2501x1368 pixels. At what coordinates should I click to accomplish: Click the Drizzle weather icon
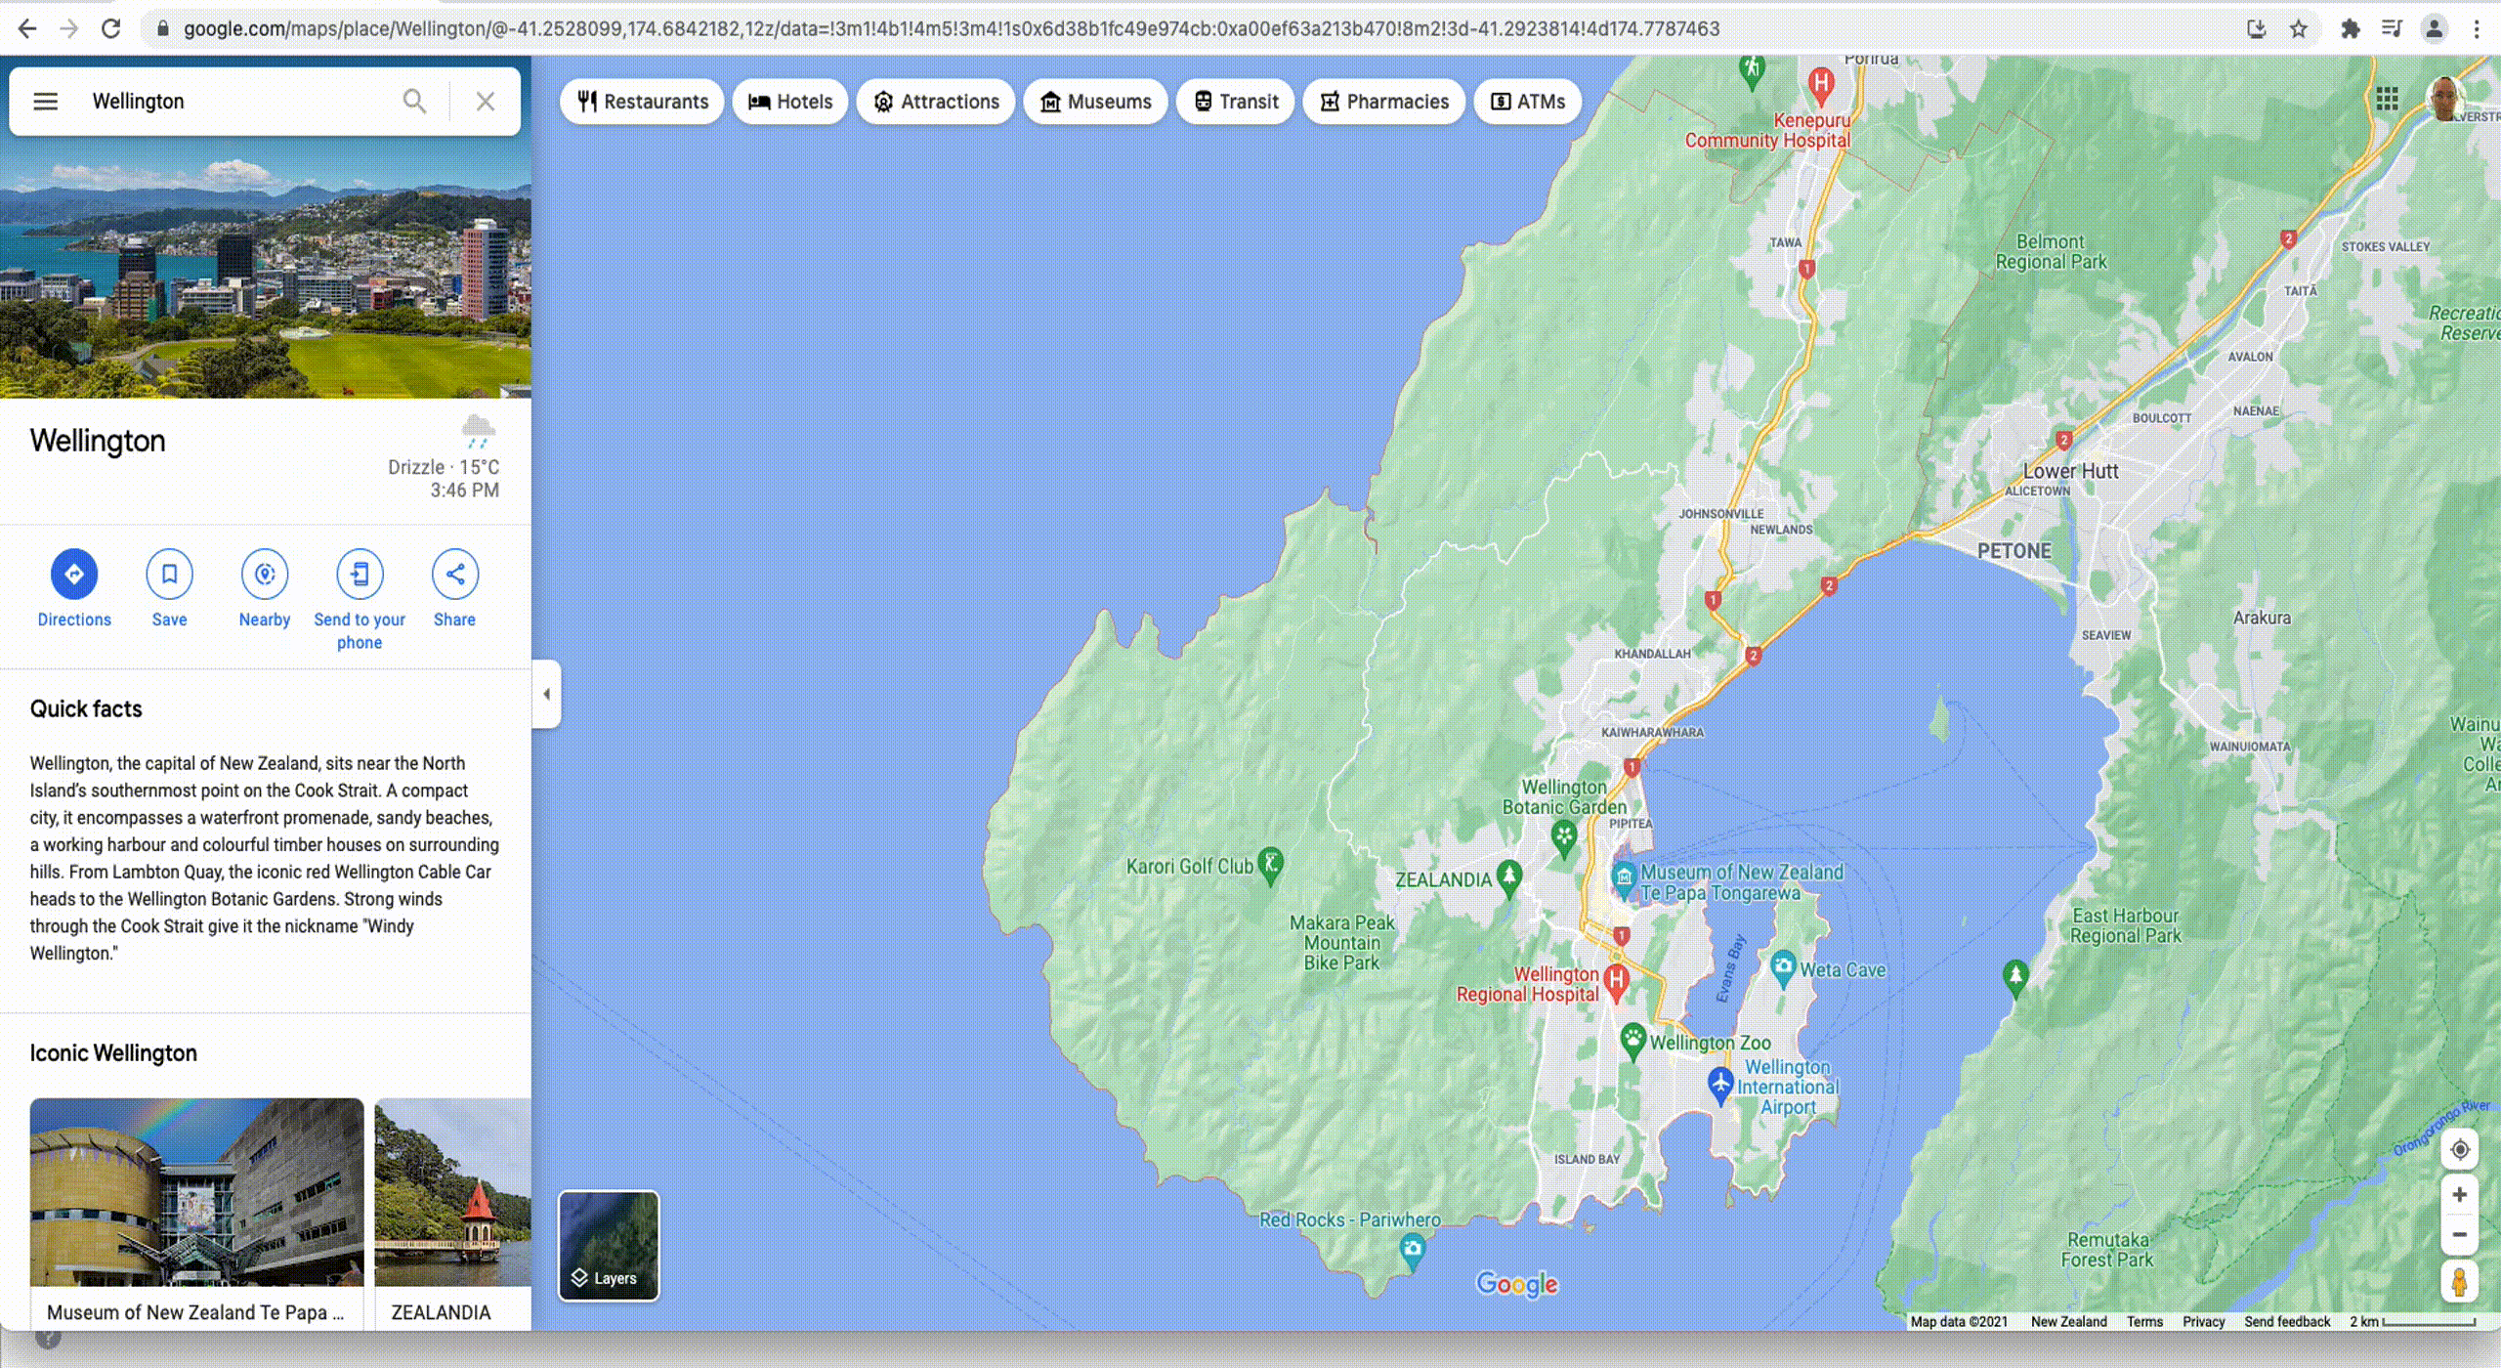click(x=478, y=431)
